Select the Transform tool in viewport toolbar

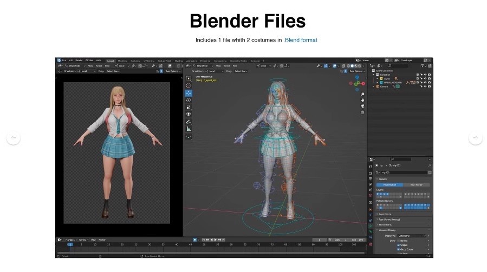coord(189,114)
